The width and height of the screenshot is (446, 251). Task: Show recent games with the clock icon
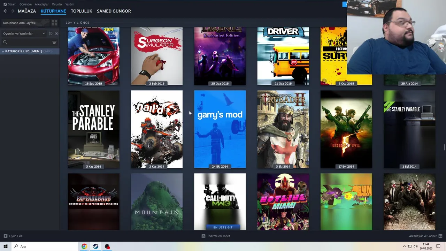pos(51,33)
